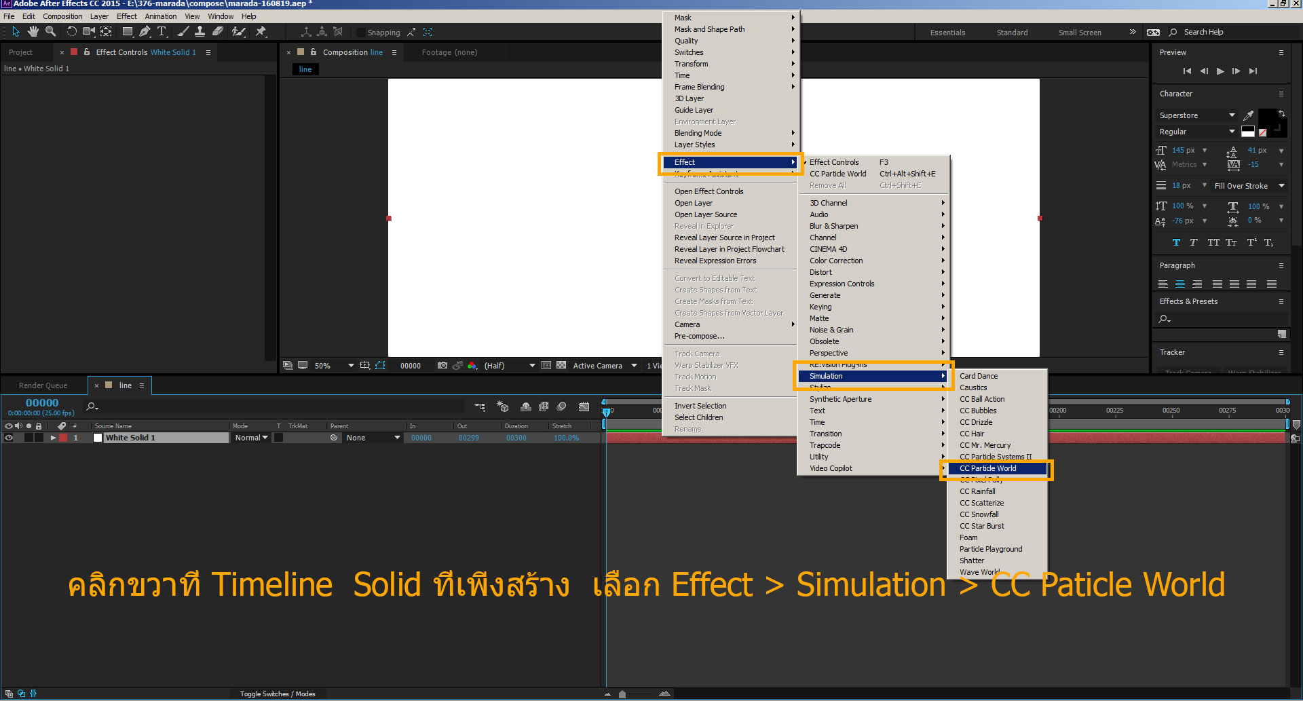Enable the Snapping checkbox

coord(361,33)
